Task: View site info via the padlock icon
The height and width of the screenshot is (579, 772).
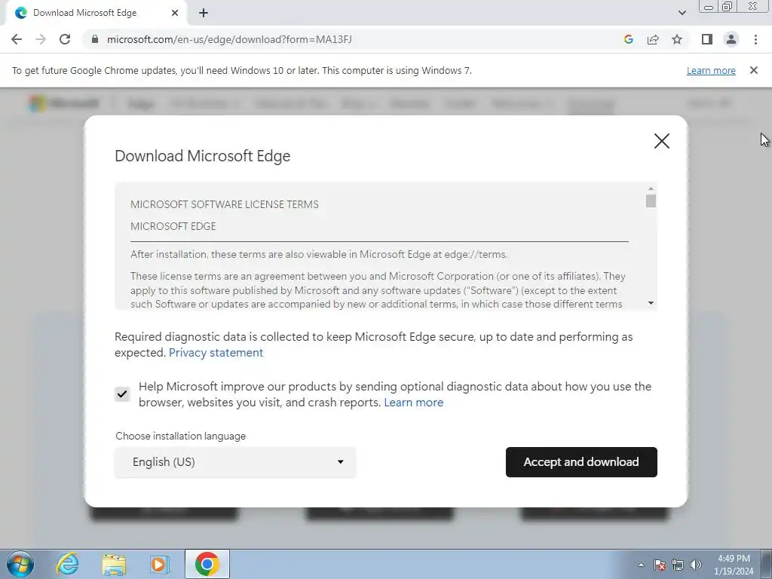Action: 95,39
